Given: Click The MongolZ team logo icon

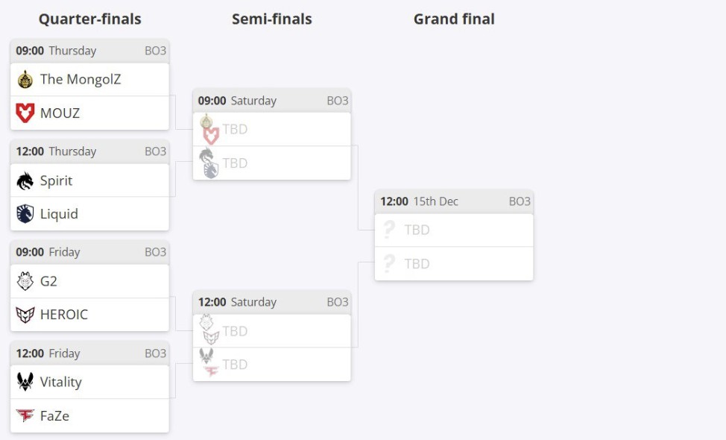Looking at the screenshot, I should (x=25, y=79).
